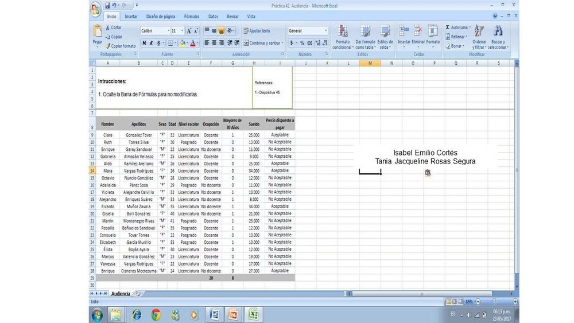Click the zoom slider in status bar
This screenshot has width=574, height=323.
(x=494, y=302)
